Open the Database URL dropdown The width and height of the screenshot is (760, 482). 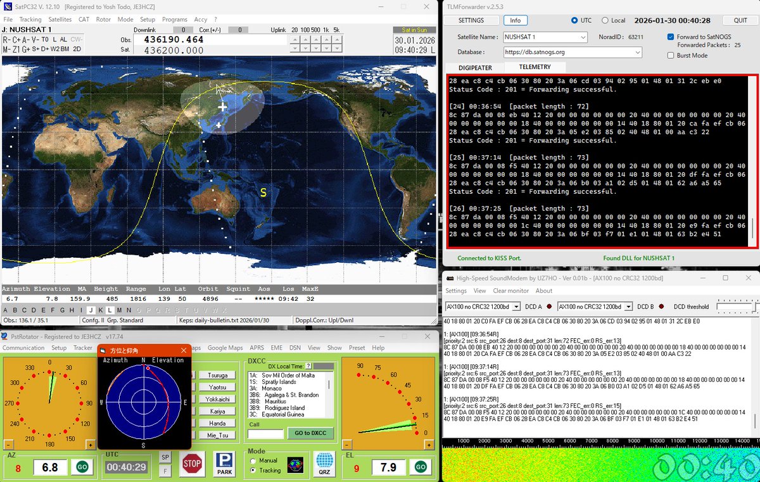[573, 52]
